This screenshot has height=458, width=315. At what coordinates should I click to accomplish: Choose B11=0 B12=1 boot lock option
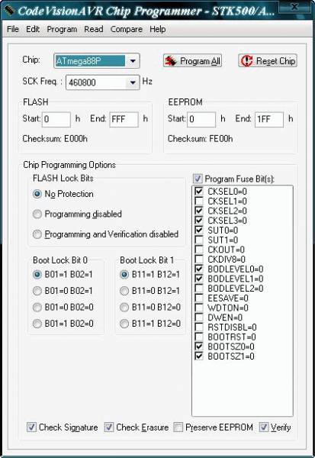pos(124,291)
